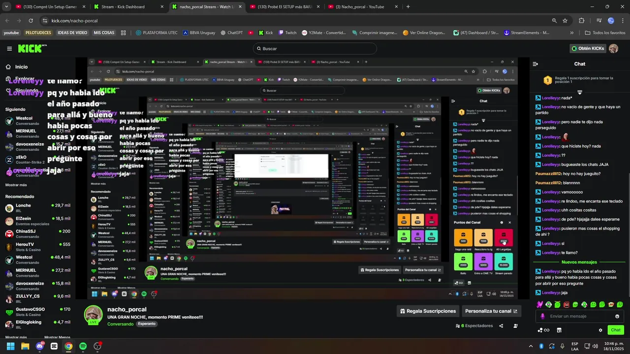Bookmark this page star icon

[565, 21]
